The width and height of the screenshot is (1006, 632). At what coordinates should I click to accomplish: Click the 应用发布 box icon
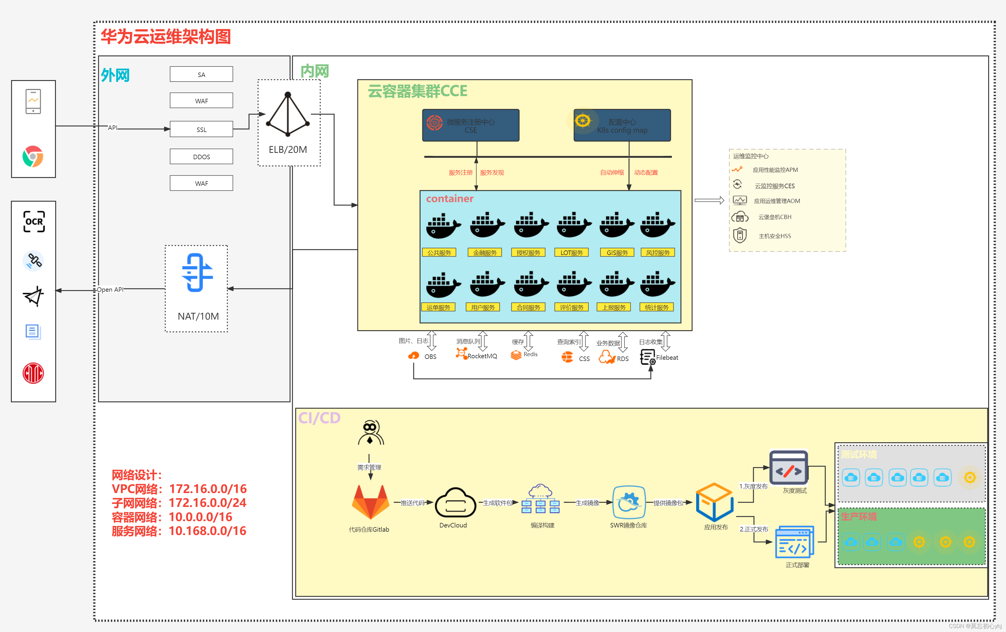(x=715, y=502)
